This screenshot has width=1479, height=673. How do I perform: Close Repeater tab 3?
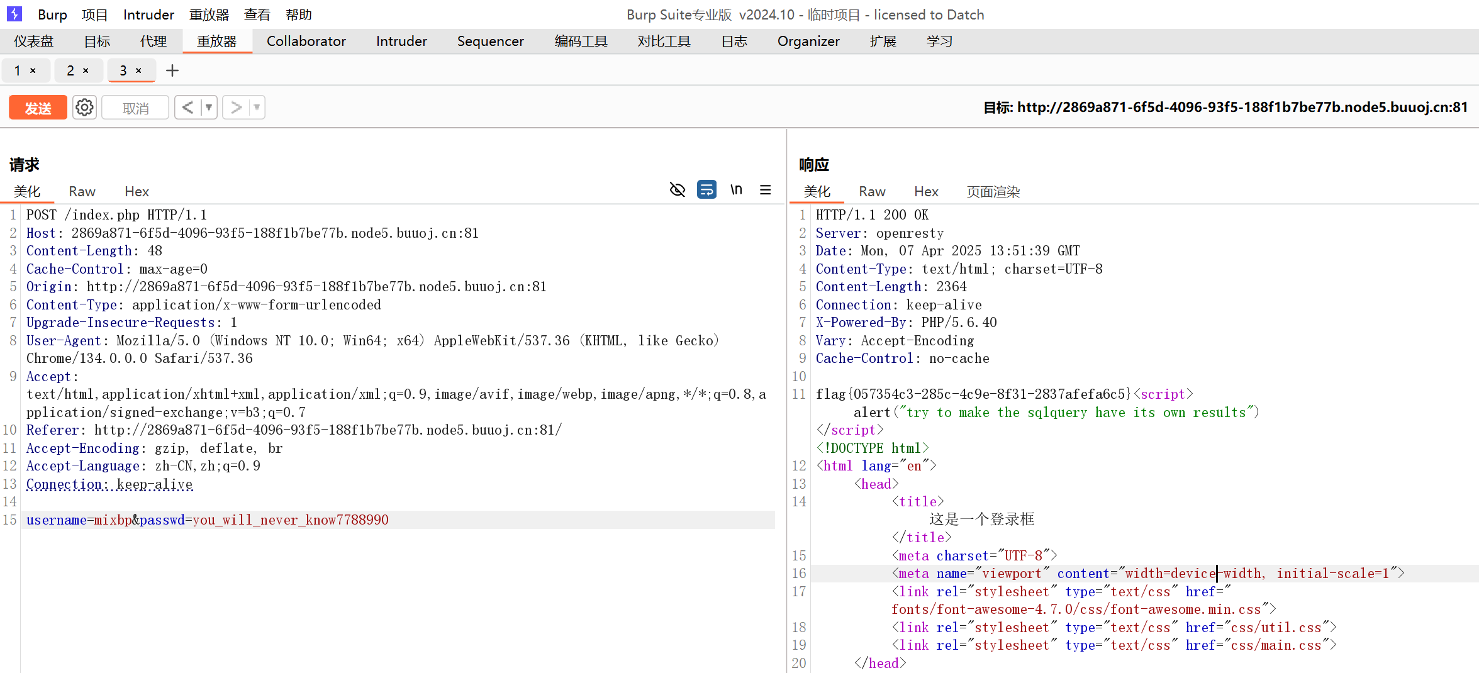point(138,70)
